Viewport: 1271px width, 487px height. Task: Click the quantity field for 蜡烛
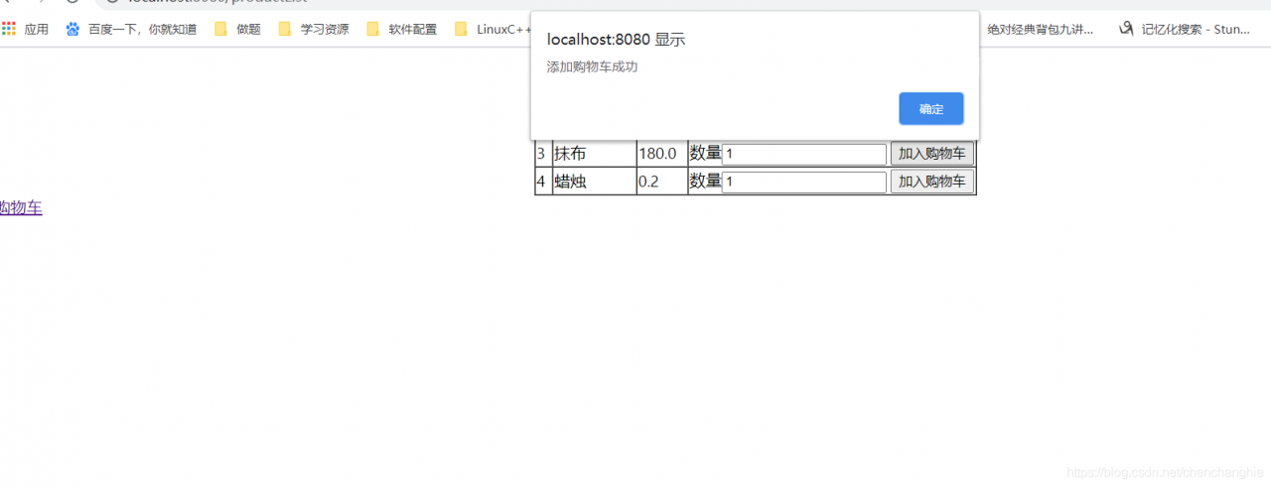804,182
